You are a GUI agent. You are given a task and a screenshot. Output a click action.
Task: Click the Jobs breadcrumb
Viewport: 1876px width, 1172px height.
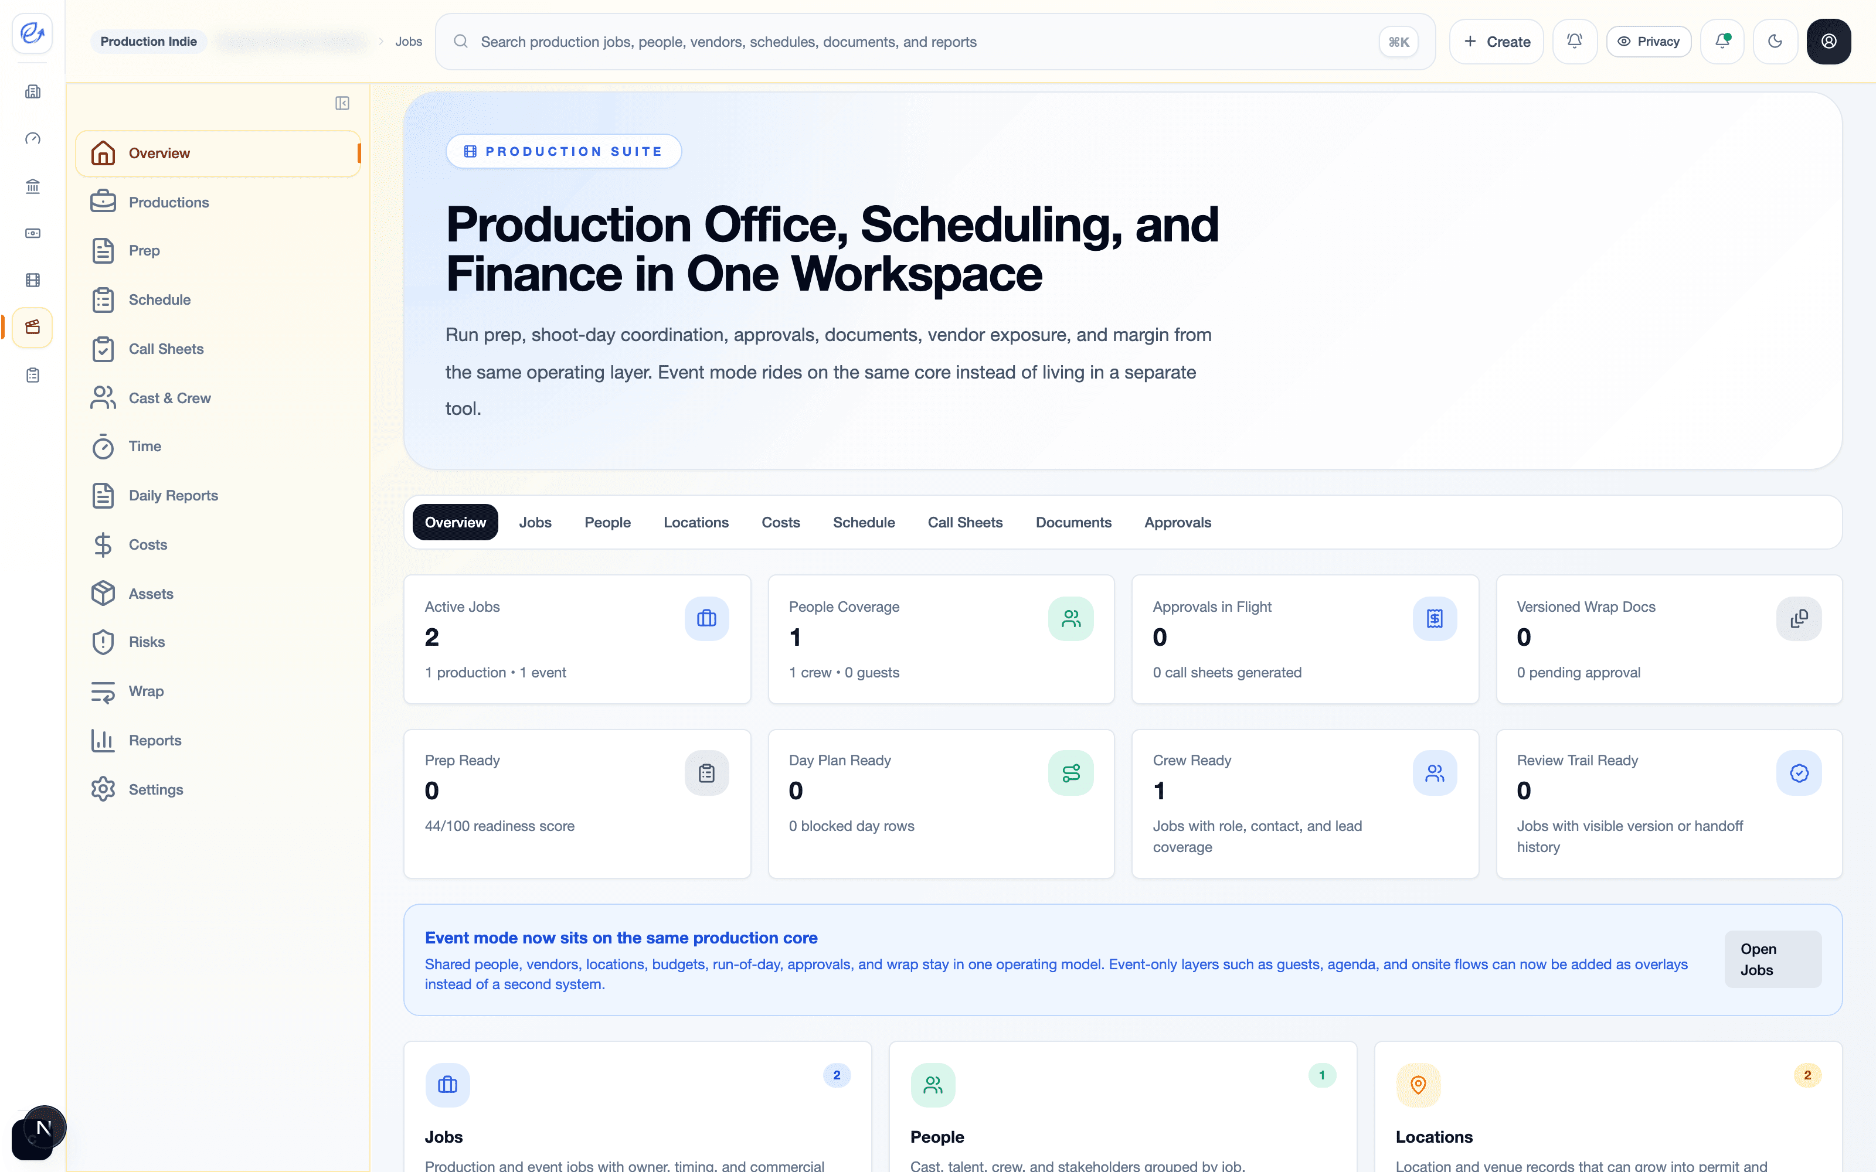click(x=409, y=42)
